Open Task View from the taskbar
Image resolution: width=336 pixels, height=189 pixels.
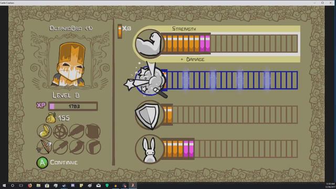click(x=21, y=185)
